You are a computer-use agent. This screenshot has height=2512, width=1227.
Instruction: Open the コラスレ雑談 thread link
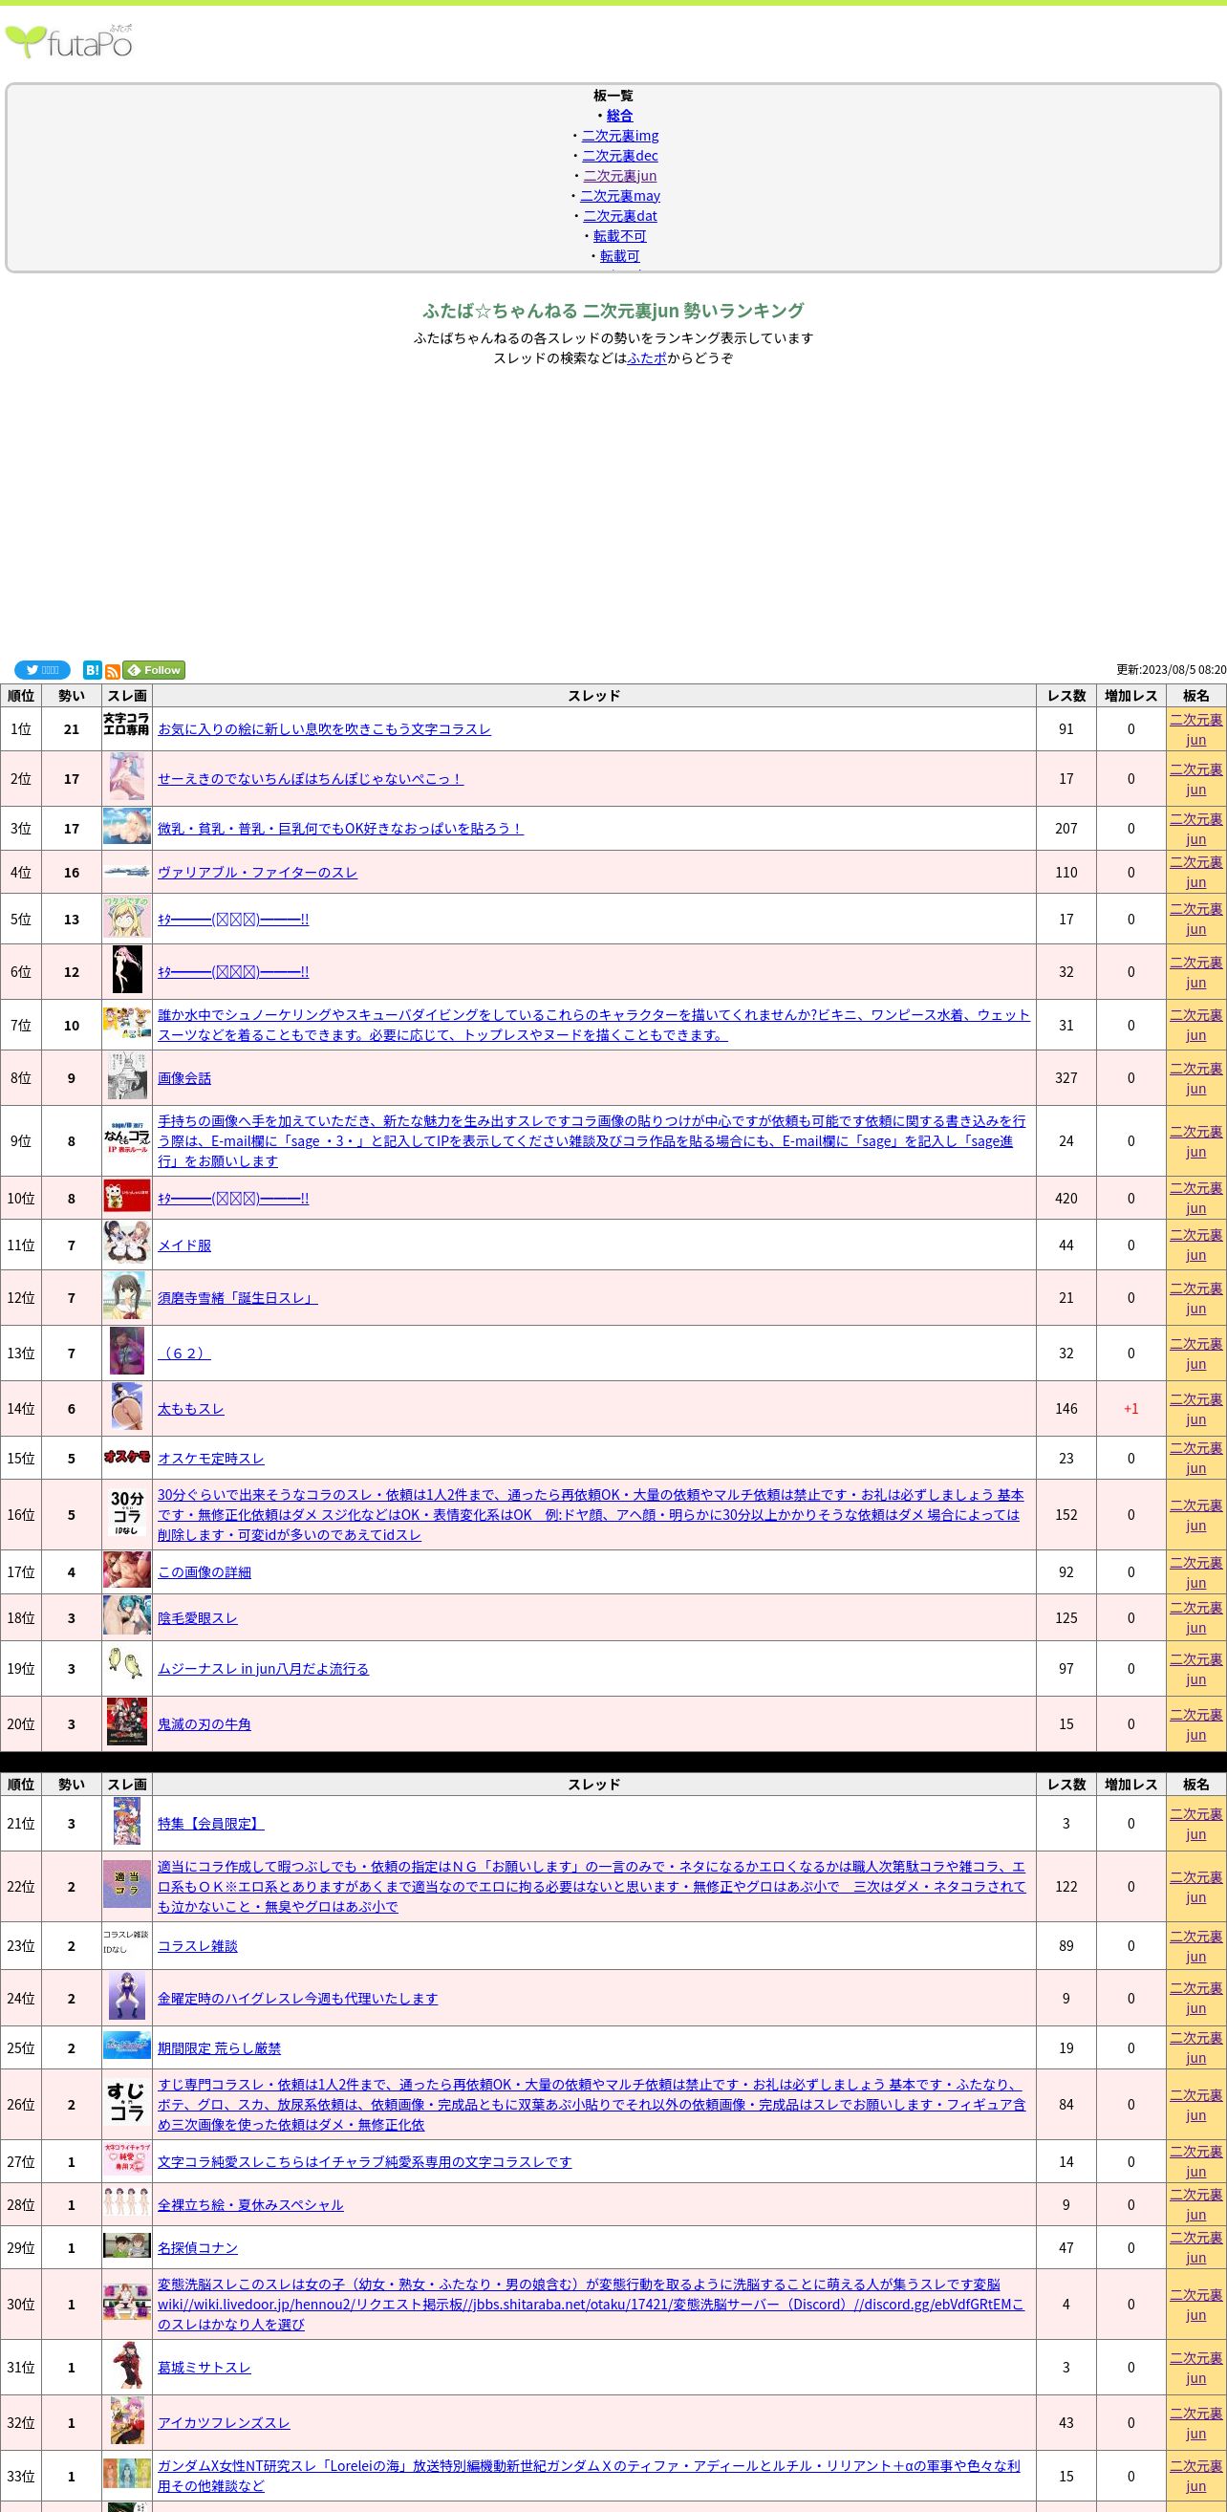coord(198,1945)
